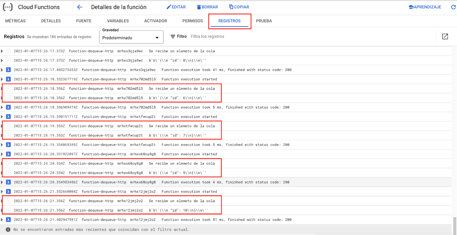457x235 pixels.
Task: Expand the first log entry at 15:26:17.373Z
Action: coord(2,51)
